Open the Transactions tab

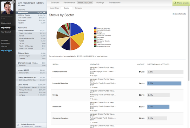[x=114, y=3]
